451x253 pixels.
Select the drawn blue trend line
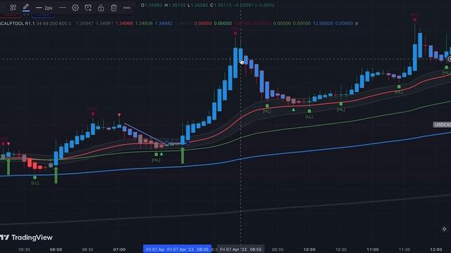click(144, 134)
